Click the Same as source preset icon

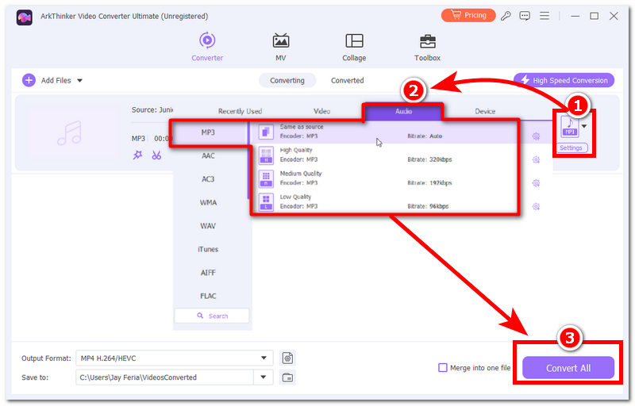click(266, 132)
